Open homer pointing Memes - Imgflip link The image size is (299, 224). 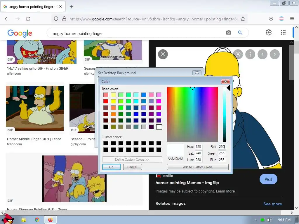[187, 183]
